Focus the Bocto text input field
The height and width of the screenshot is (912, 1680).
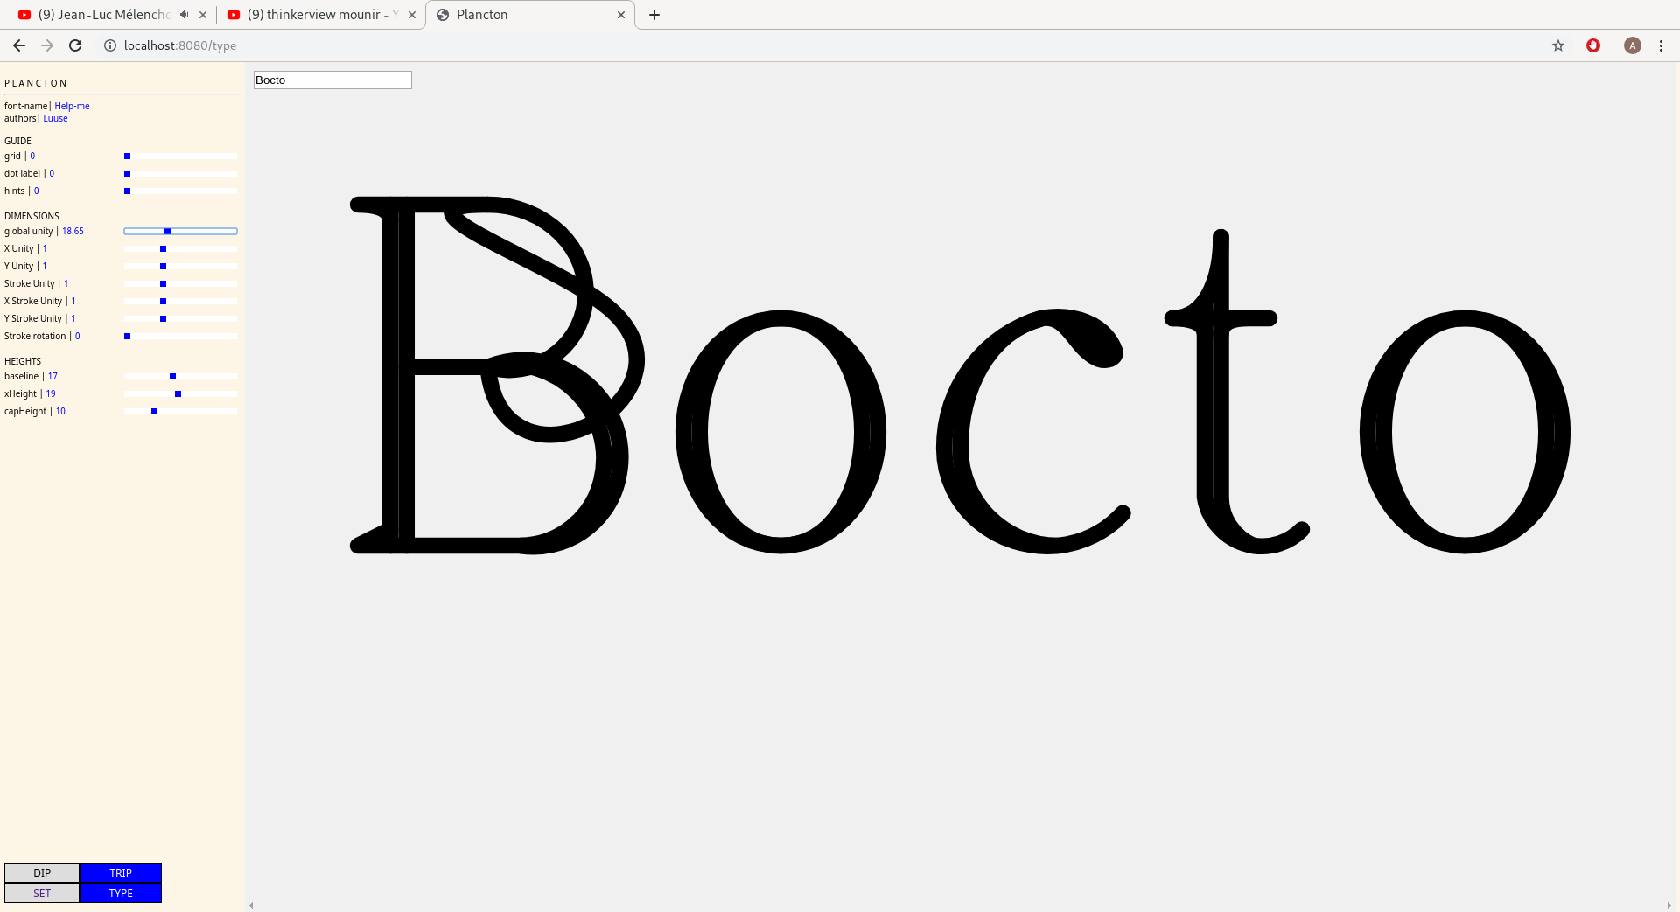tap(332, 80)
